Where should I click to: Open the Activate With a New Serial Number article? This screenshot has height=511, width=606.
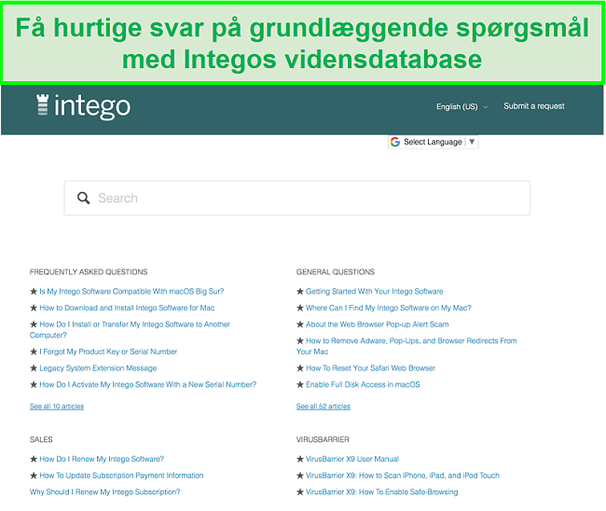[x=147, y=384]
